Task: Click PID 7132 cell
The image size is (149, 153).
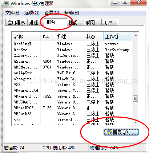Action: click(47, 108)
